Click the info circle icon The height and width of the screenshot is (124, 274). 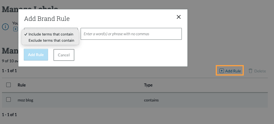coord(5,27)
